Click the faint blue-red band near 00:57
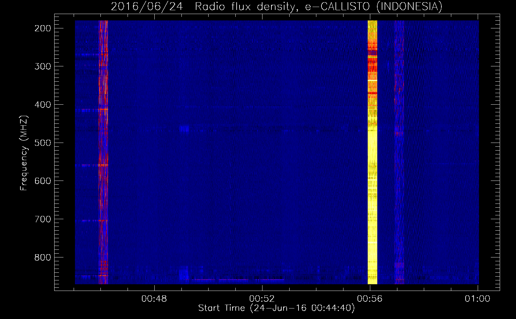The image size is (516, 319). click(399, 152)
